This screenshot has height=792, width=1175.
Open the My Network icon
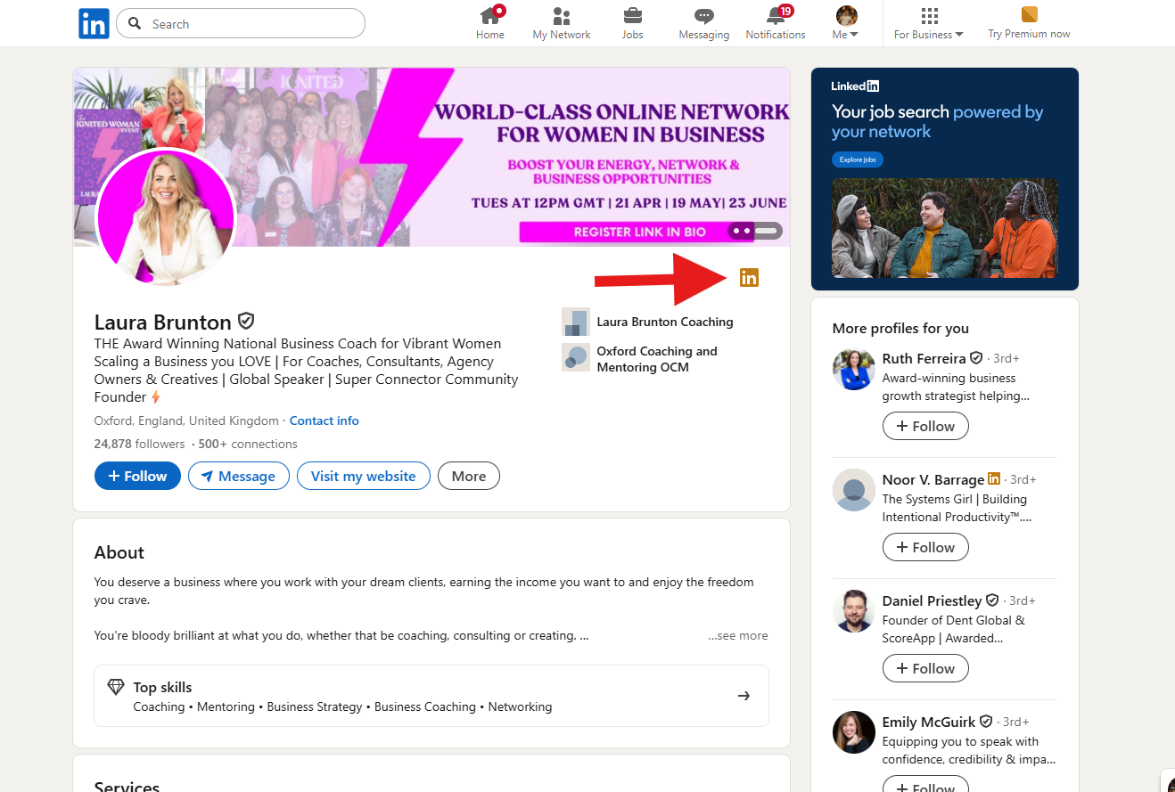562,16
